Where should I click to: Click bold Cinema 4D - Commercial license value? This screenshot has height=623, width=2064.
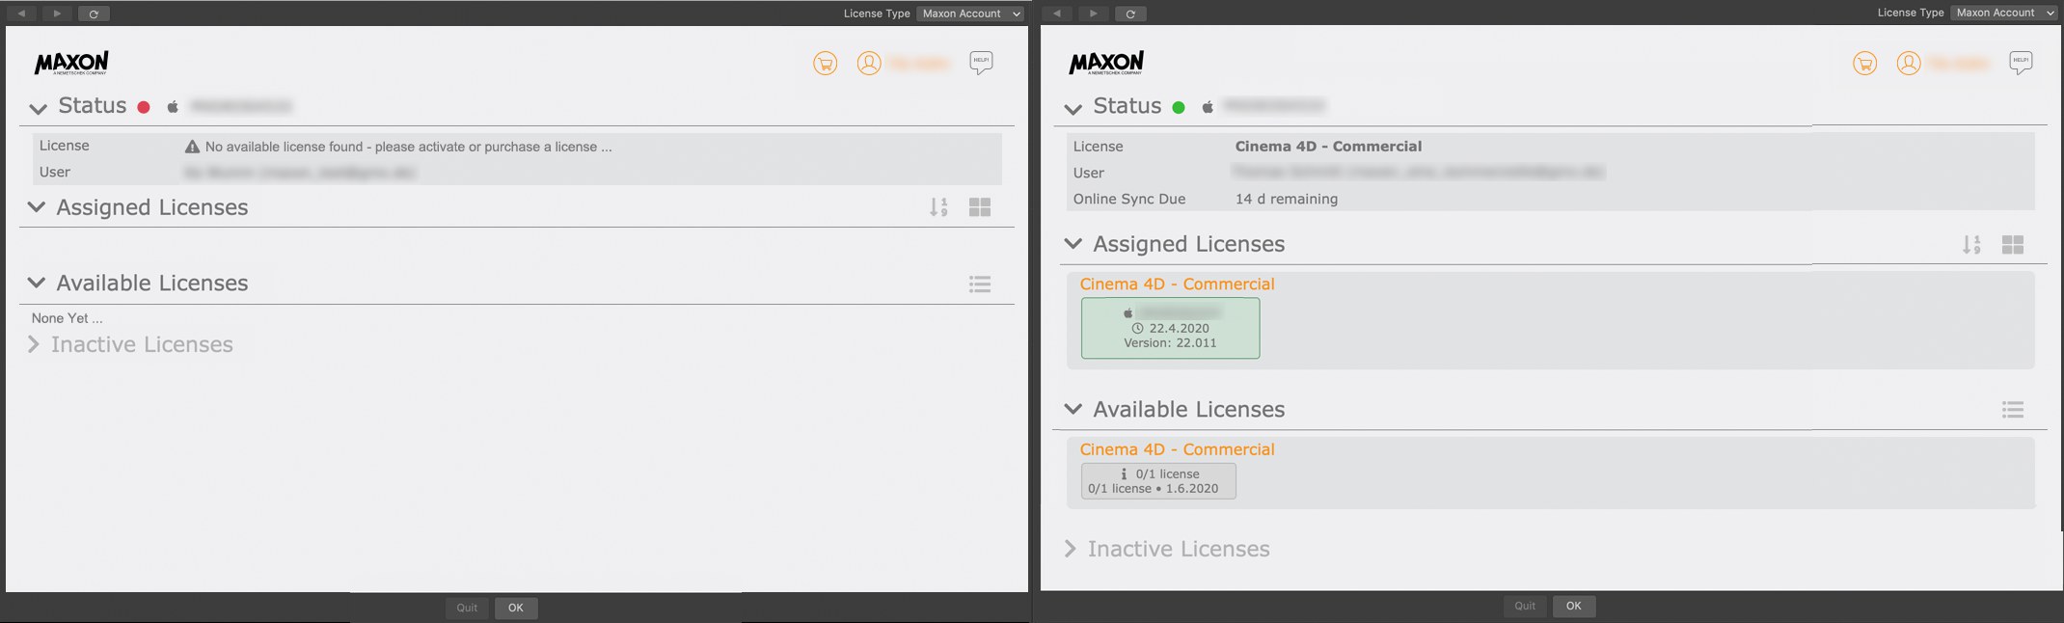click(1328, 147)
